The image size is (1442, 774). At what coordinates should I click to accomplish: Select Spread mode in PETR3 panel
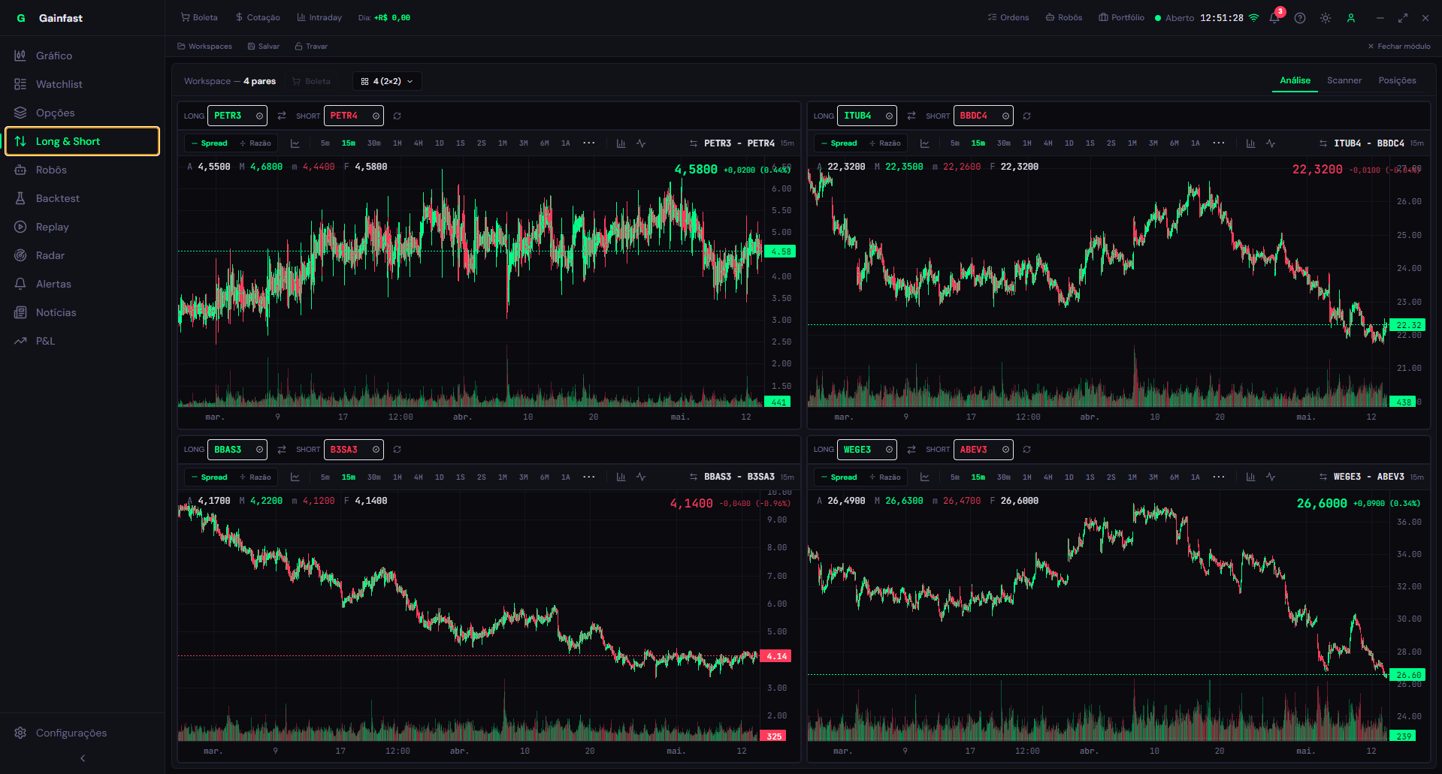click(209, 143)
